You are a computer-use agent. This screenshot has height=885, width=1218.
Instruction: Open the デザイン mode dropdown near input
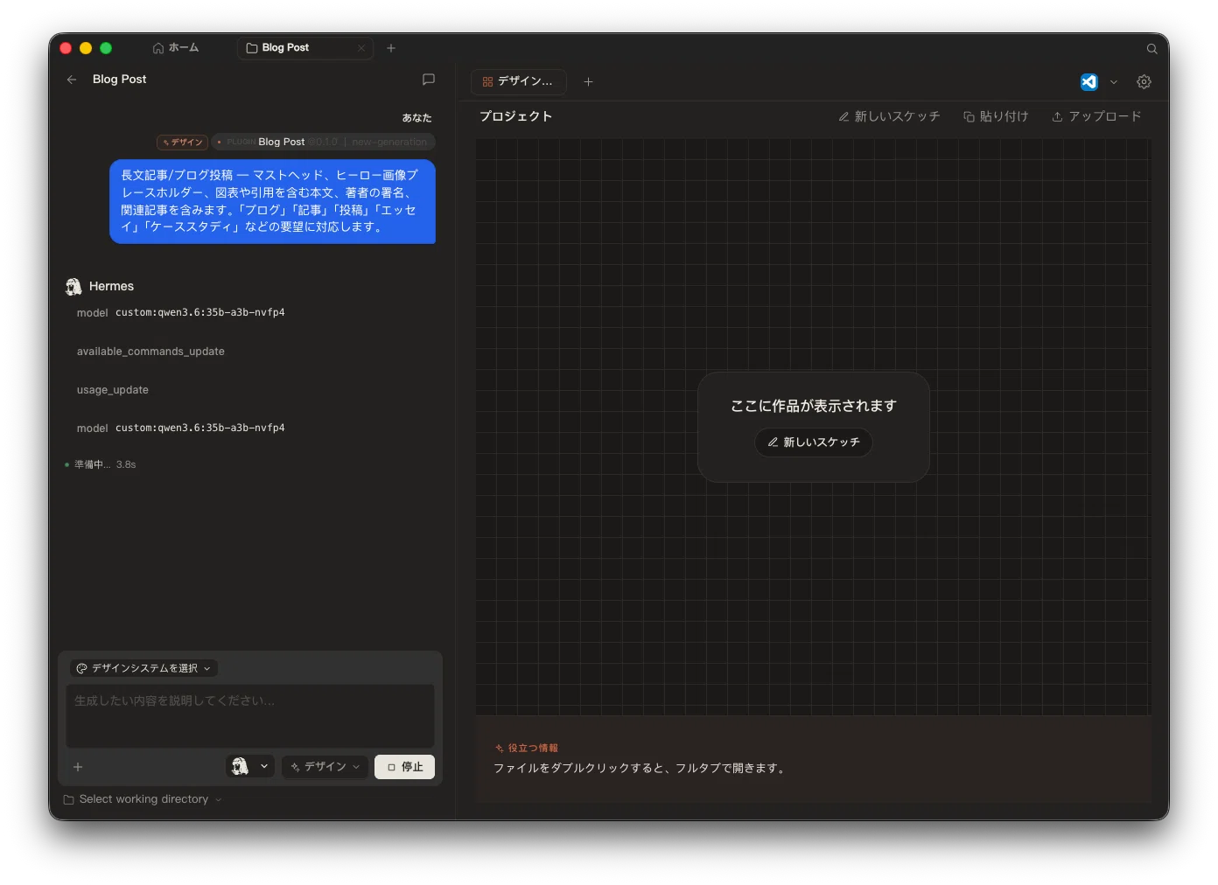click(325, 767)
